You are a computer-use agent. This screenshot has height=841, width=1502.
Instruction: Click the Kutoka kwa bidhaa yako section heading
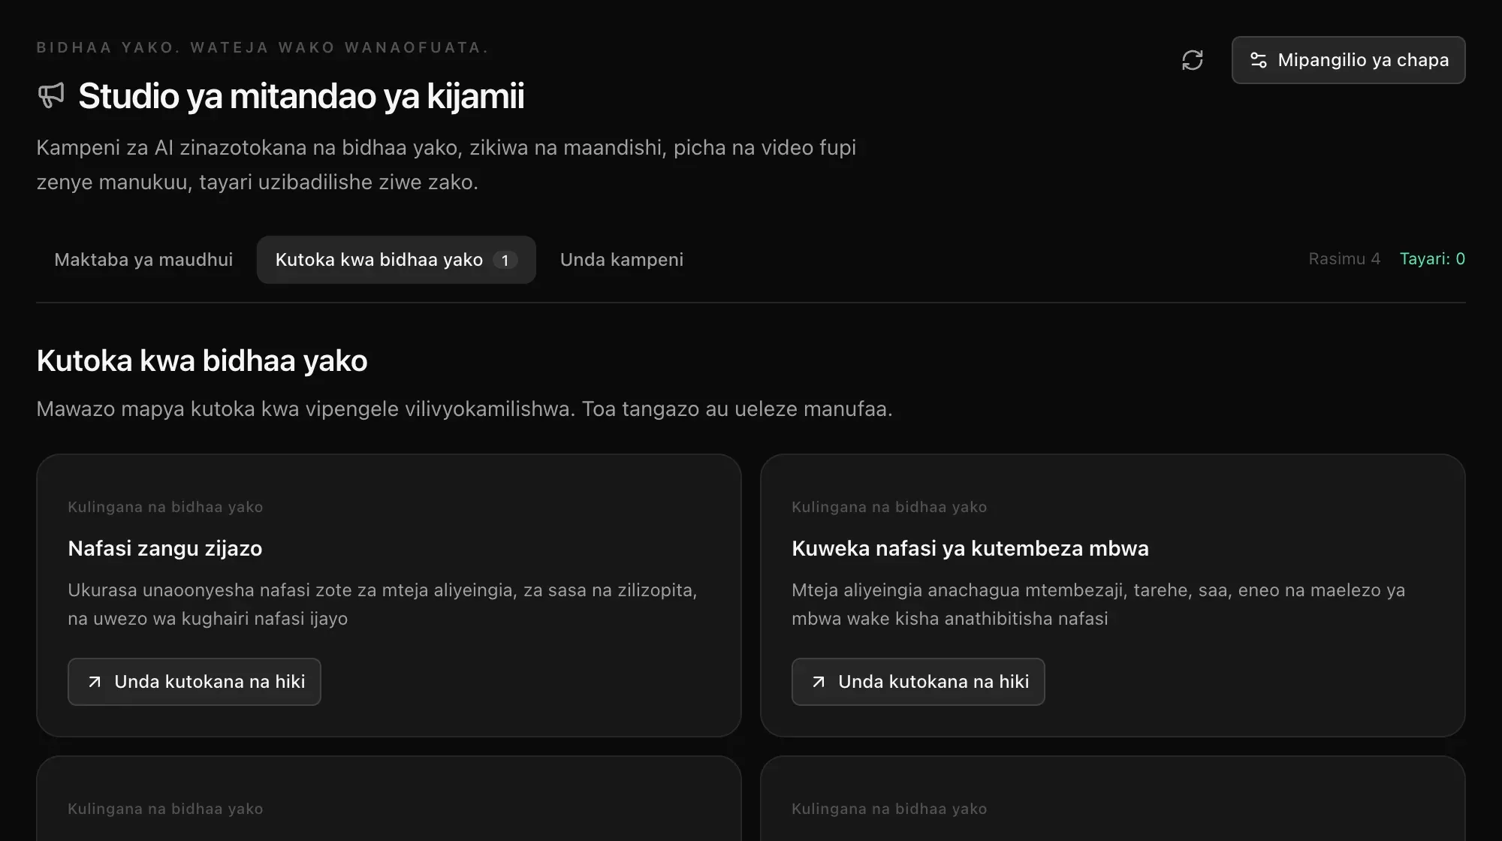pos(202,361)
